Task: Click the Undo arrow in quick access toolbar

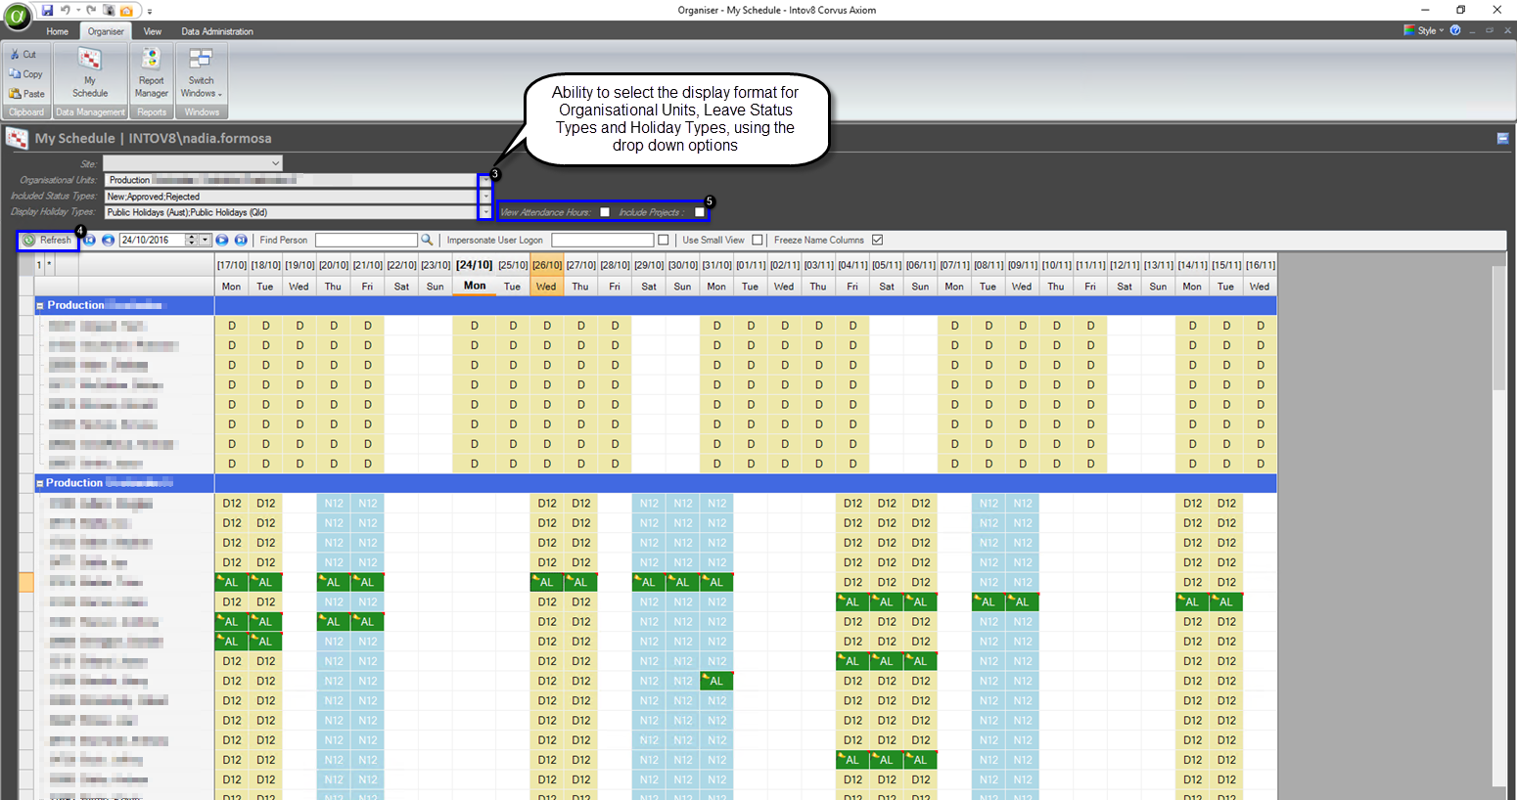Action: 66,10
